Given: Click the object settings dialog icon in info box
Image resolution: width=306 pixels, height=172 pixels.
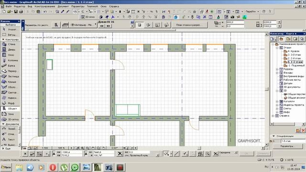Looking at the screenshot, I should click(x=56, y=25).
